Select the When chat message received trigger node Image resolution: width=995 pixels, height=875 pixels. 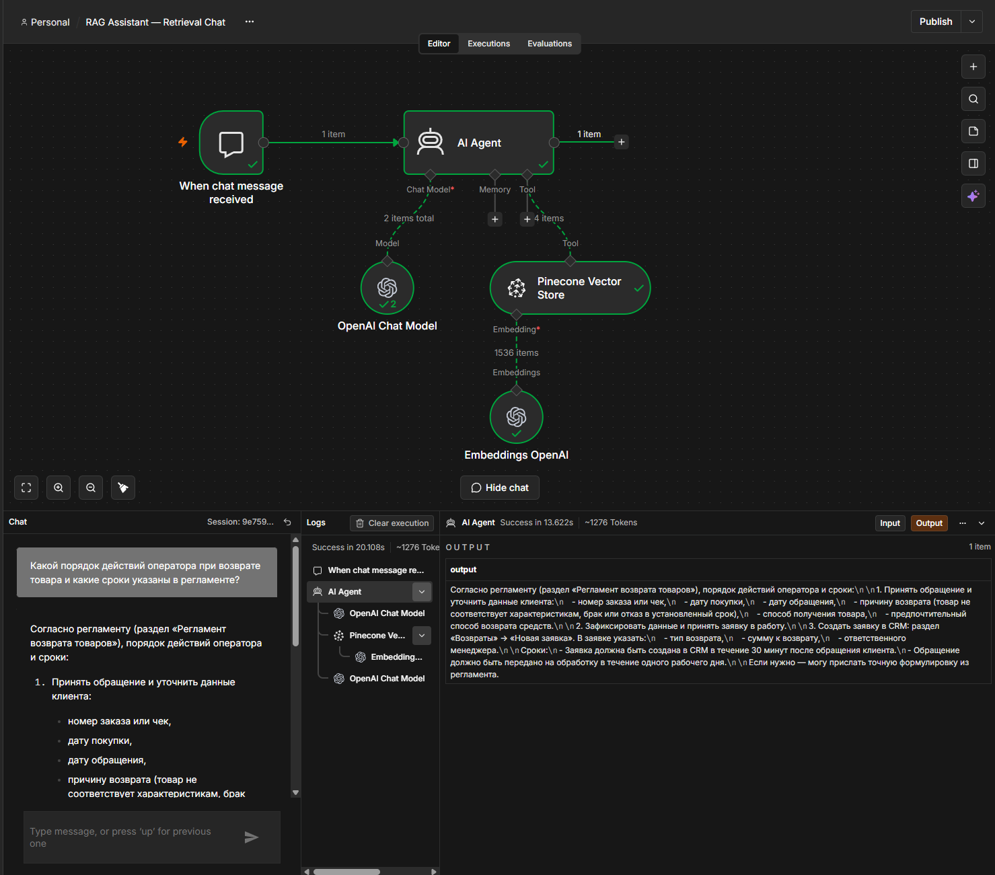click(231, 143)
